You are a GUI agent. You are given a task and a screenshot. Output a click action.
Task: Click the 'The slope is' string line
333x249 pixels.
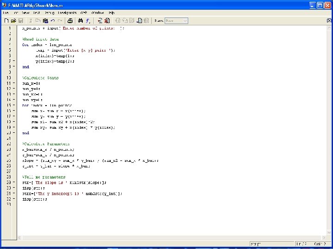64,182
